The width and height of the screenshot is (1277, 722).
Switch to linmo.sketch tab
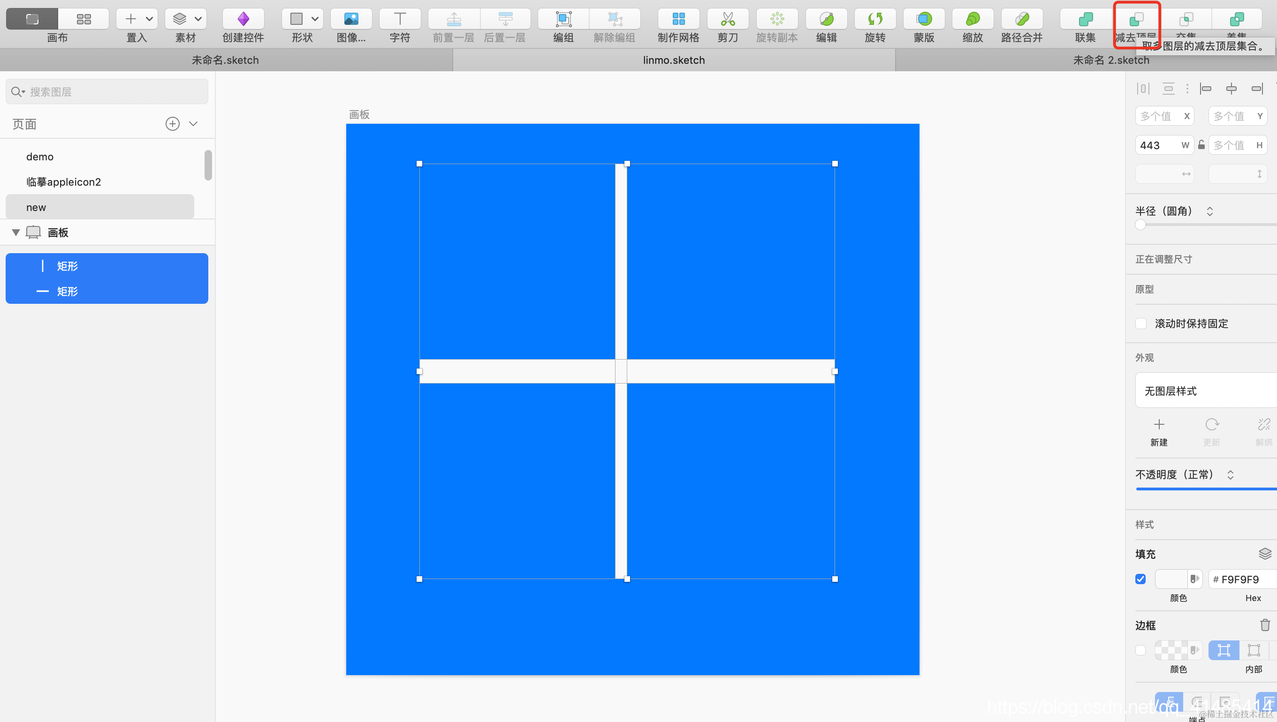tap(673, 60)
